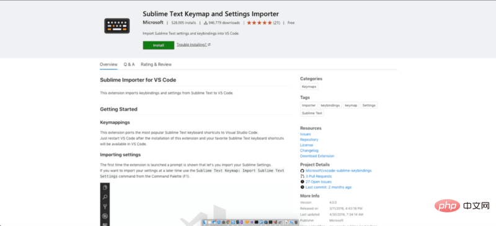This screenshot has height=226, width=496.
Task: Select the Importer tag
Action: [309, 105]
